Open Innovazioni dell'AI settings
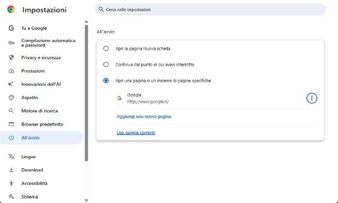The width and height of the screenshot is (338, 203). pos(42,84)
